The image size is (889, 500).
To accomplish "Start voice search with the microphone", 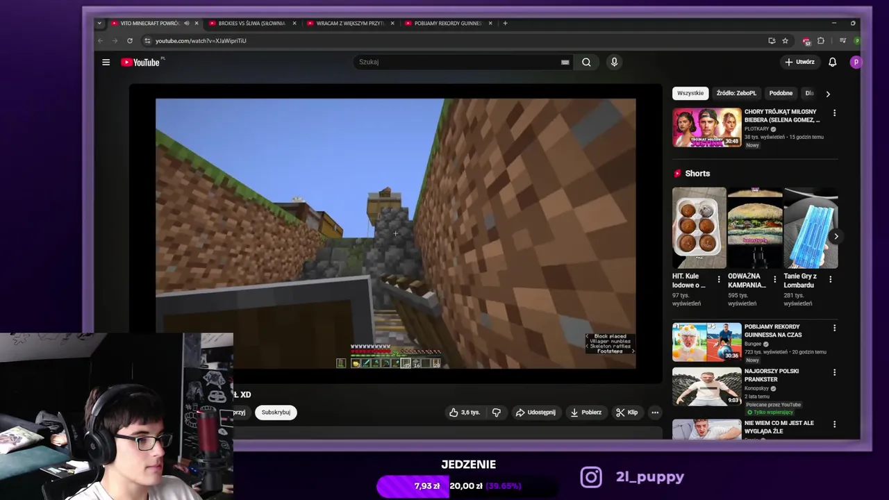I will tap(614, 62).
